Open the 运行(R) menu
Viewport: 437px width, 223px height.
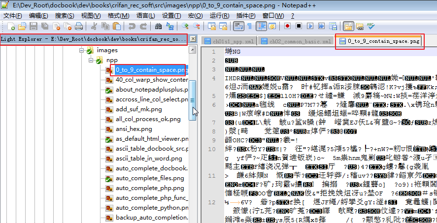pos(219,16)
